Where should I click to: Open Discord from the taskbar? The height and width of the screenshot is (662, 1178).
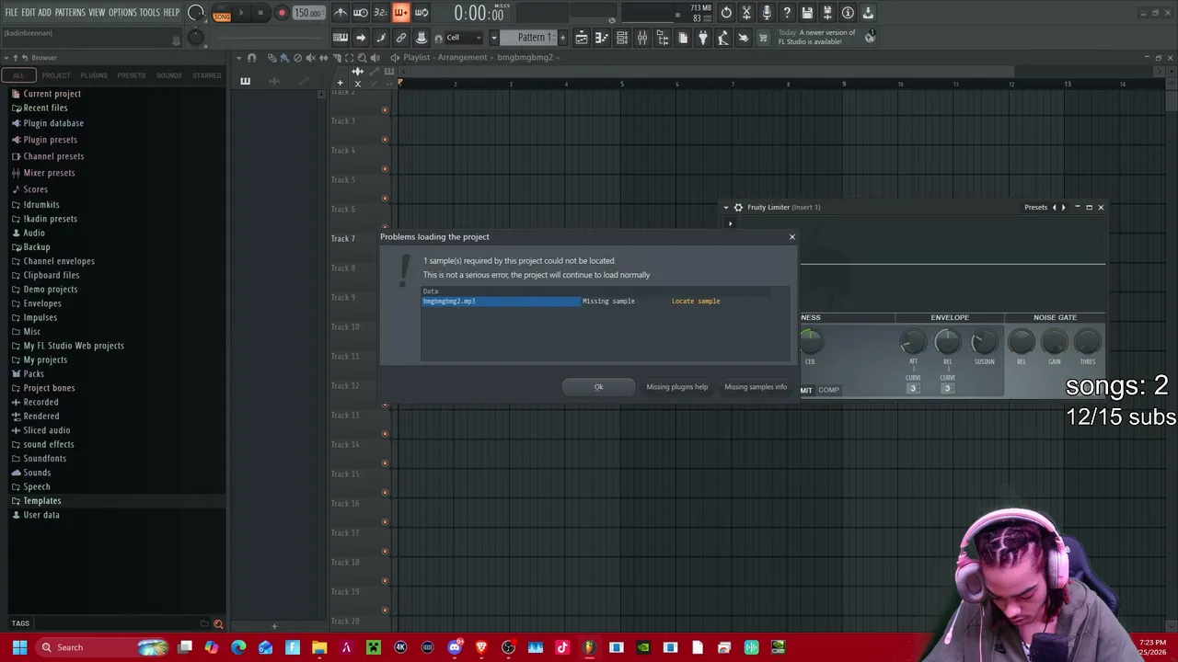455,647
